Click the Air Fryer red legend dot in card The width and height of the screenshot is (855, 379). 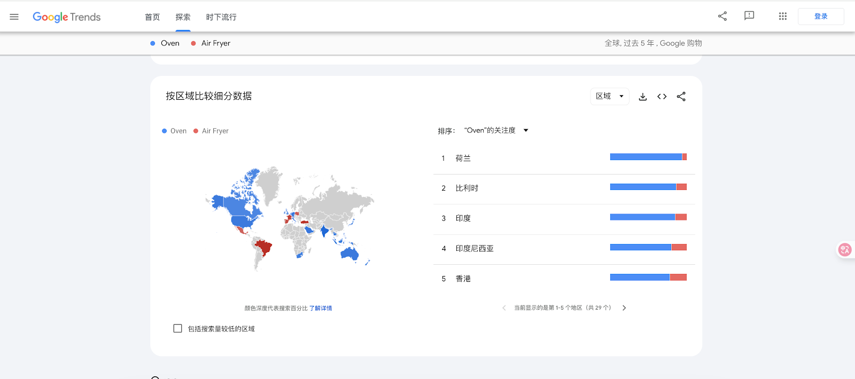[196, 131]
